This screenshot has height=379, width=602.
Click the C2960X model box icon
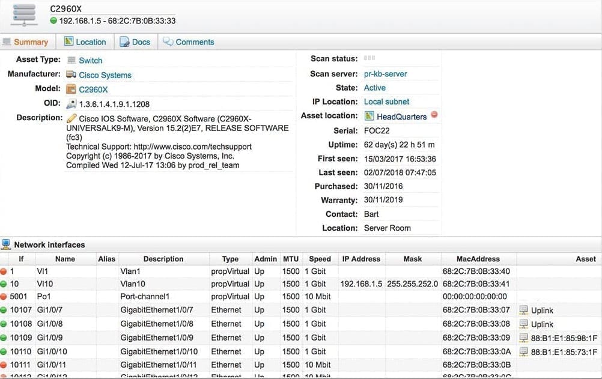(71, 89)
